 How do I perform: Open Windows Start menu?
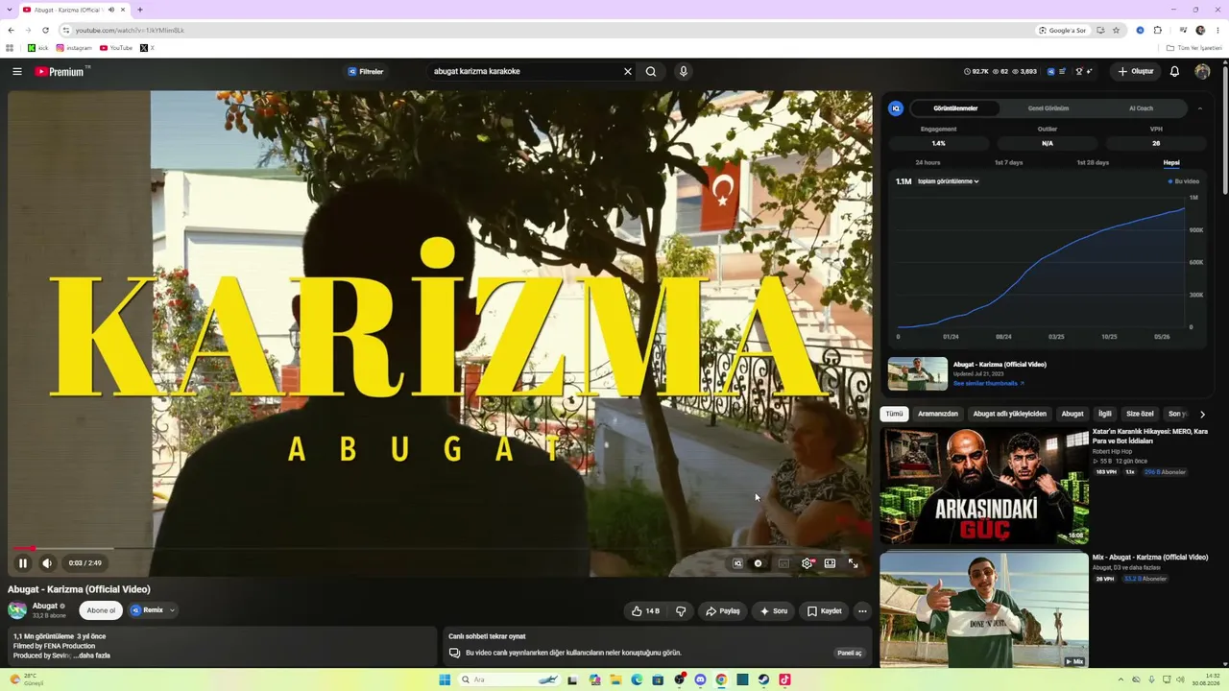[x=445, y=679]
